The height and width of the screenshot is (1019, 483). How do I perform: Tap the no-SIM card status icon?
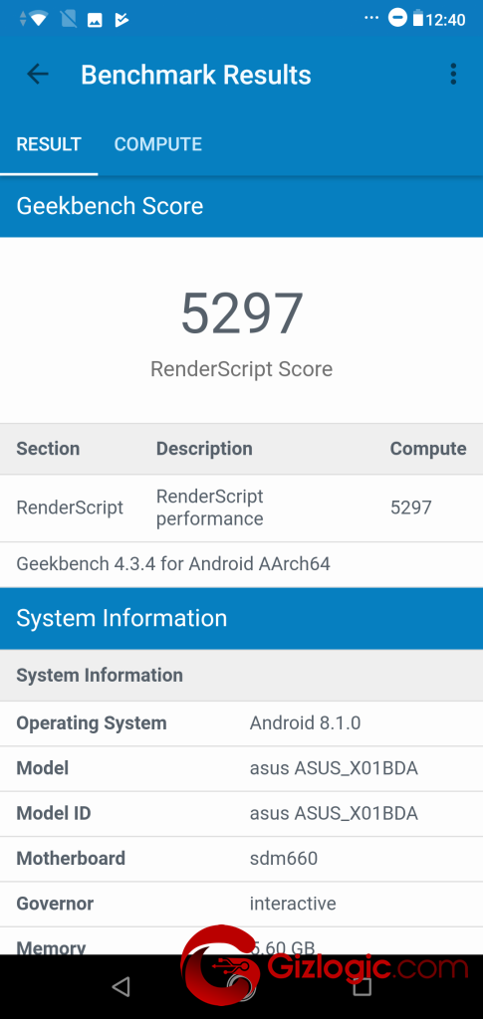[69, 20]
